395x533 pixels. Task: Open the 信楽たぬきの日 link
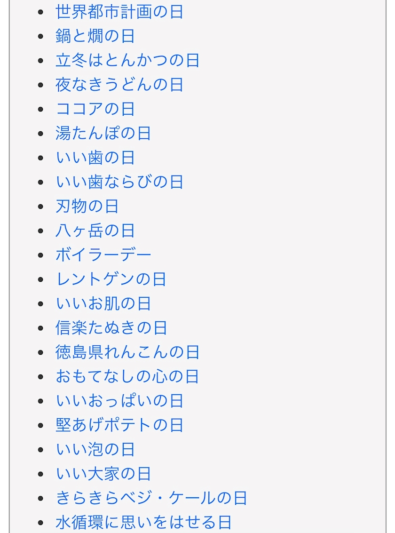111,328
